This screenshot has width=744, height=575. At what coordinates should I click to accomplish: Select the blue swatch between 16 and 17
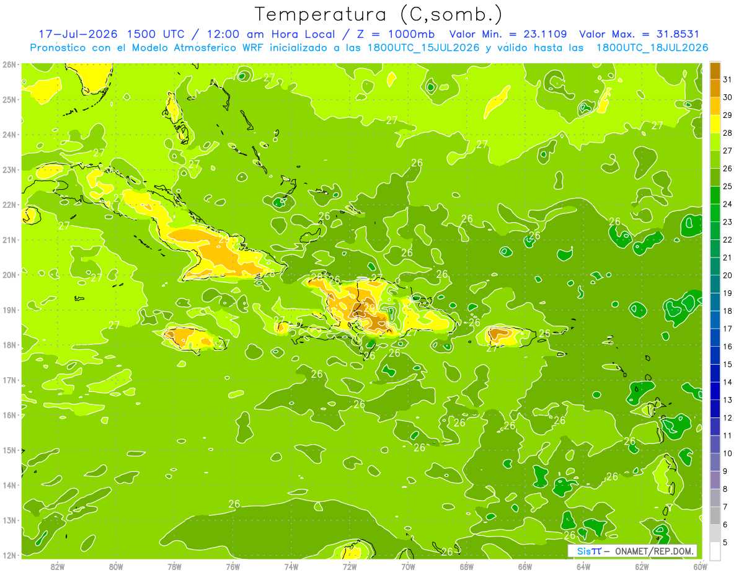(x=715, y=338)
